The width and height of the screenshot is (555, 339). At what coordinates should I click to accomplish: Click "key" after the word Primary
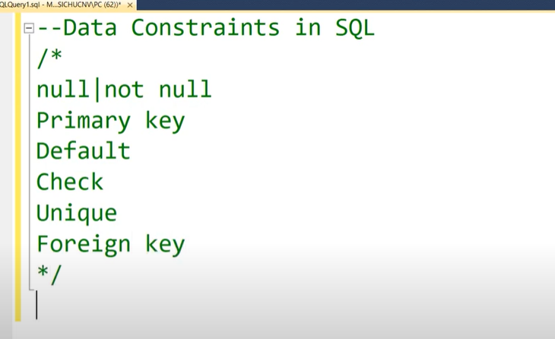(x=164, y=121)
